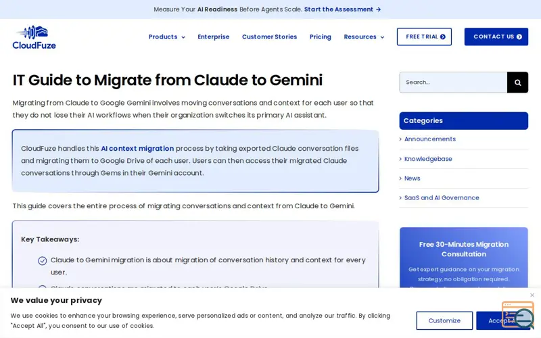The width and height of the screenshot is (541, 338).
Task: Click the article title heading
Action: (168, 80)
